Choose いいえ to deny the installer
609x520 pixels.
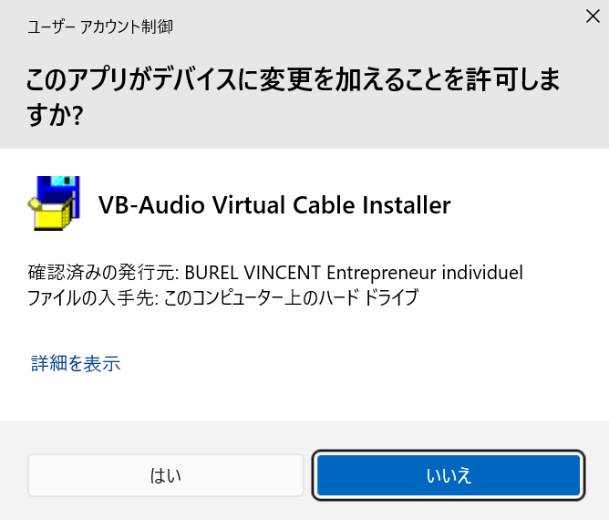pos(449,475)
